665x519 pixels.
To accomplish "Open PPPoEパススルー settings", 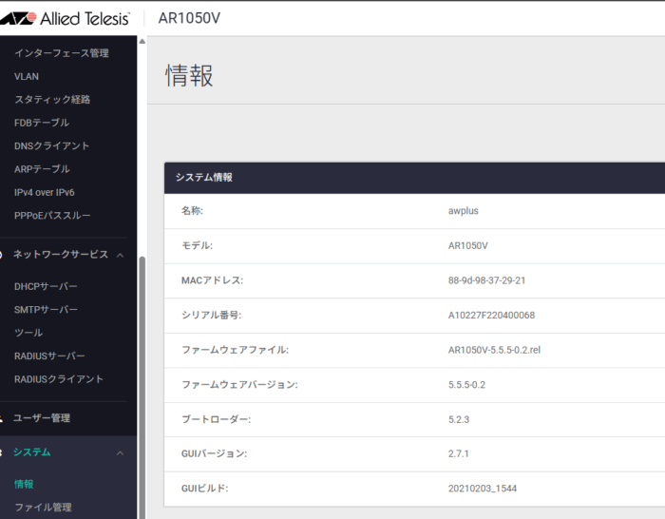I will [52, 216].
